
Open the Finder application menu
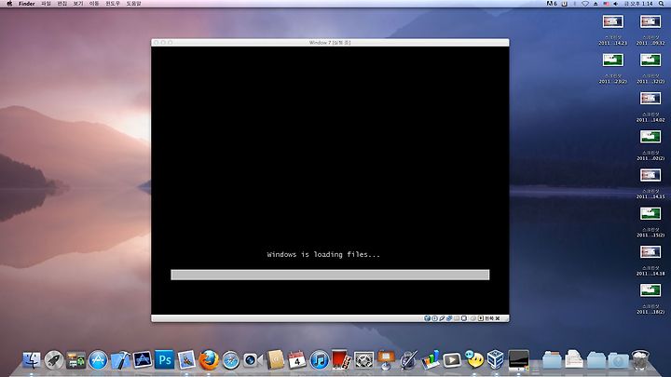(x=26, y=4)
